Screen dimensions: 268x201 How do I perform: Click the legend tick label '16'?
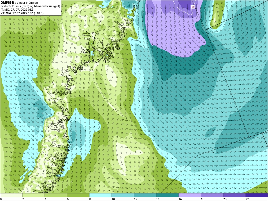coord(180,199)
